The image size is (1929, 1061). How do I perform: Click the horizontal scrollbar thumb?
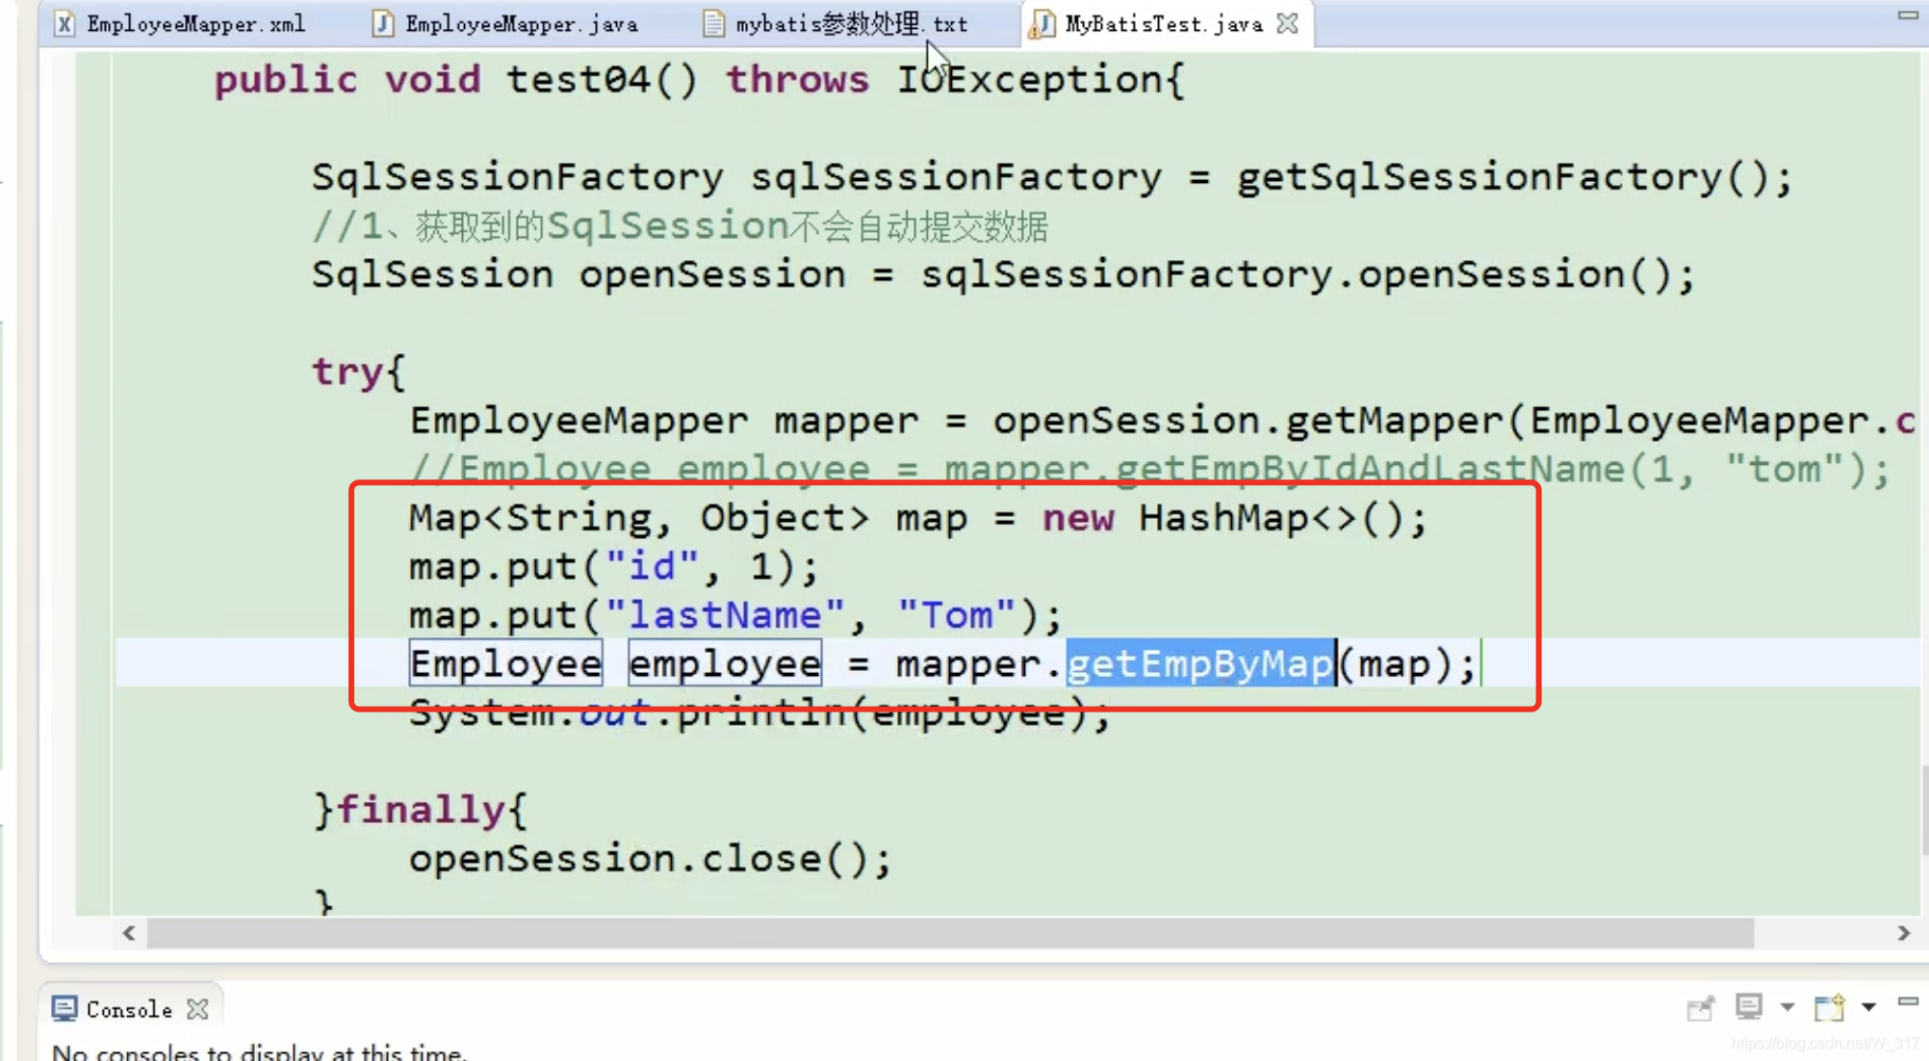948,933
